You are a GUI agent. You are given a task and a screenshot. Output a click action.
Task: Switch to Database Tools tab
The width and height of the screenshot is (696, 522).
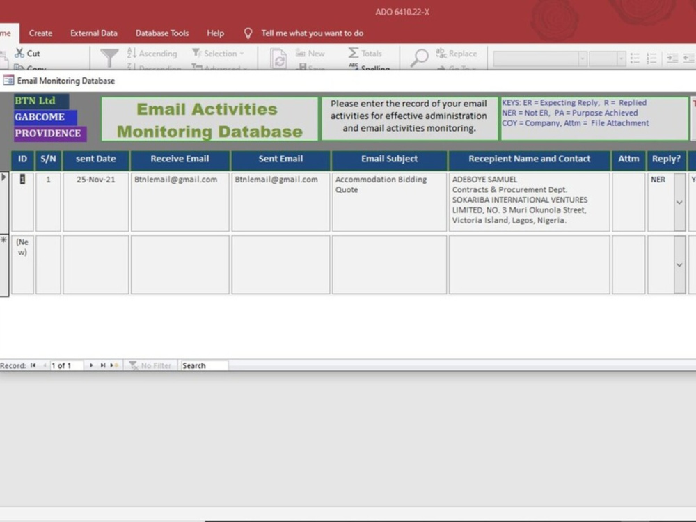162,33
